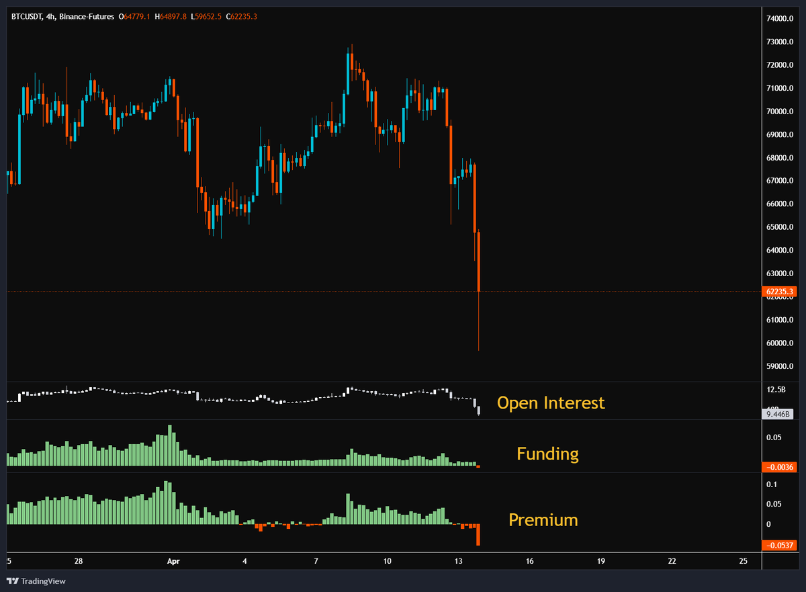
Task: Click the large red sell-off candle
Action: click(x=478, y=262)
